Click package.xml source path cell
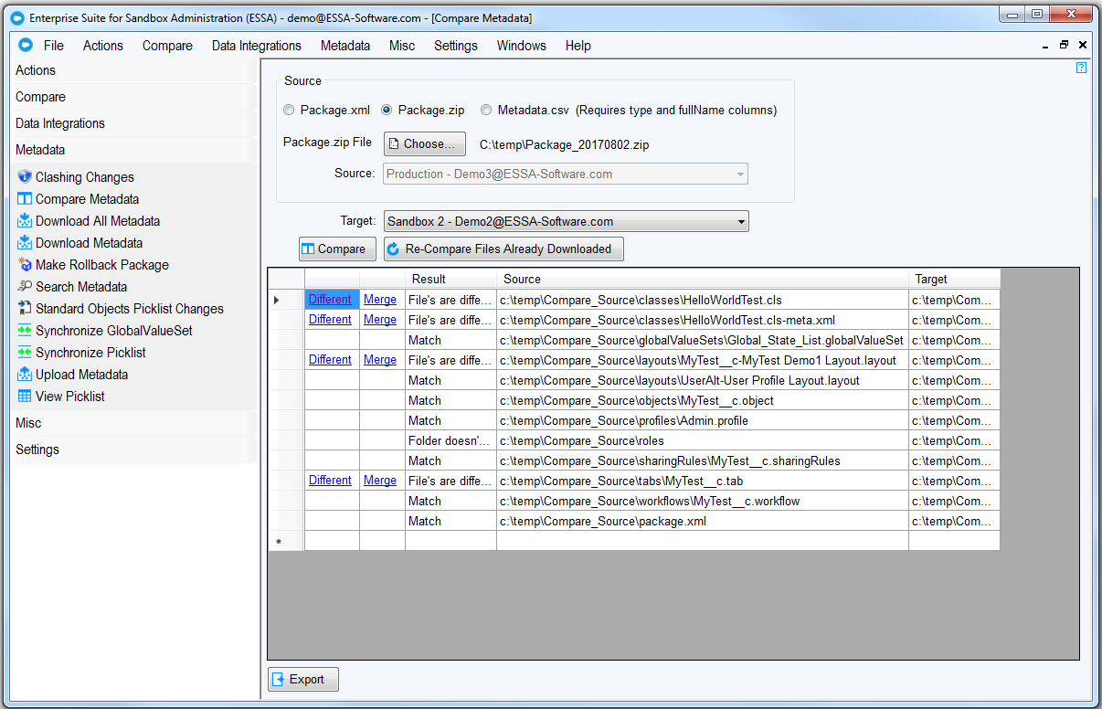1102x709 pixels. [703, 521]
